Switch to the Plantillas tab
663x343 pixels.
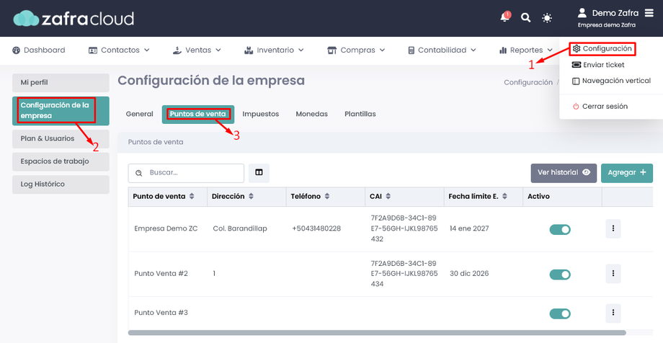coord(360,114)
